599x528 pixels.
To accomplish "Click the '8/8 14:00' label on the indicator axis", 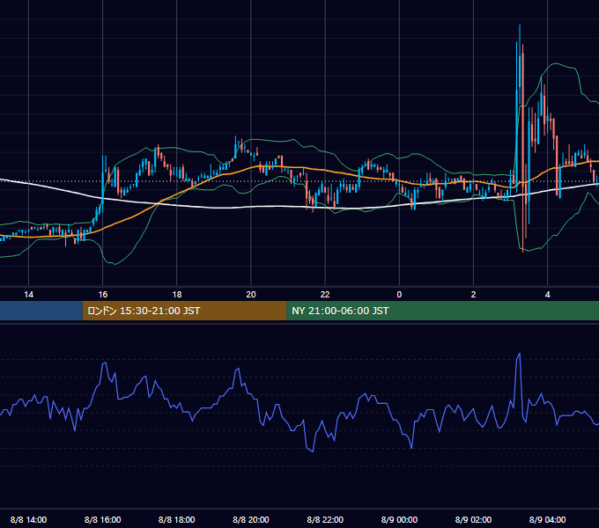I will pyautogui.click(x=29, y=519).
